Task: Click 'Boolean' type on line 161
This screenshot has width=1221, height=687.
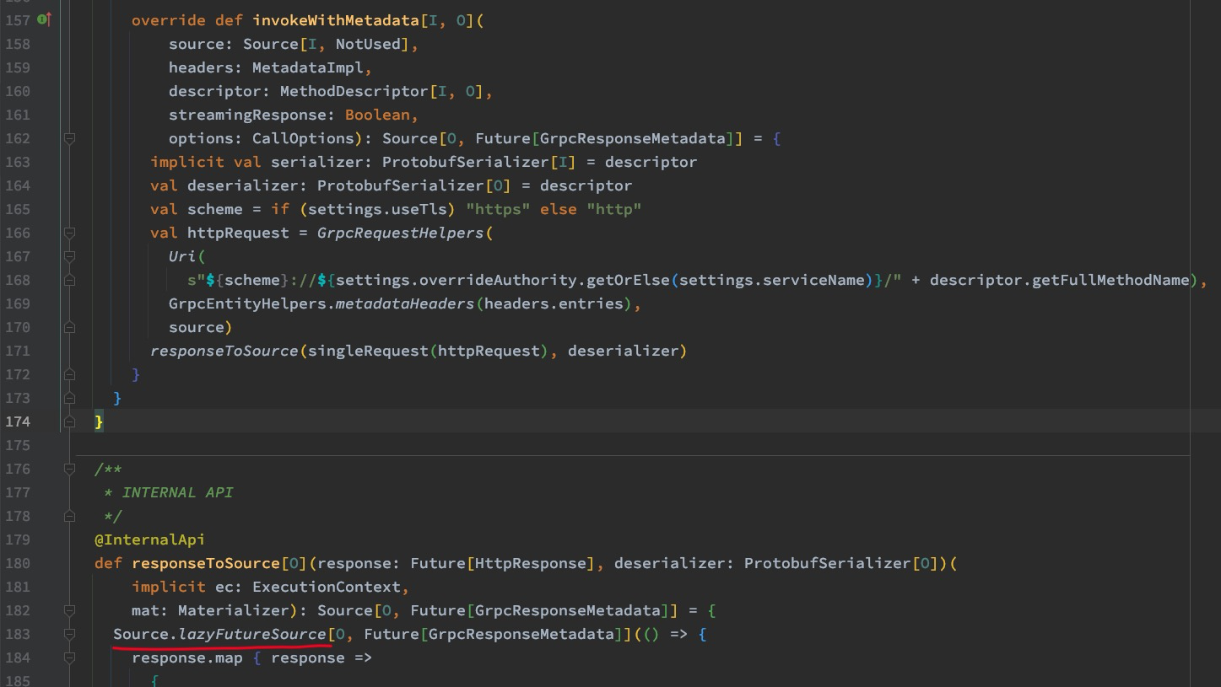Action: [377, 115]
